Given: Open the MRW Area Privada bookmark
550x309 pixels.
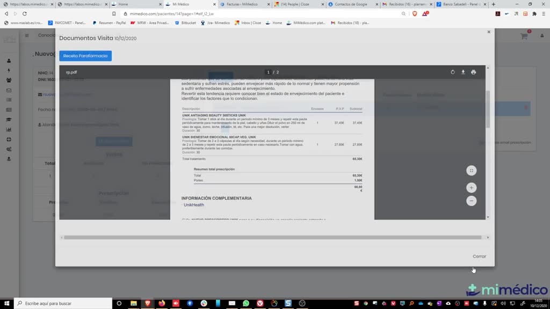Looking at the screenshot, I should click(x=150, y=23).
